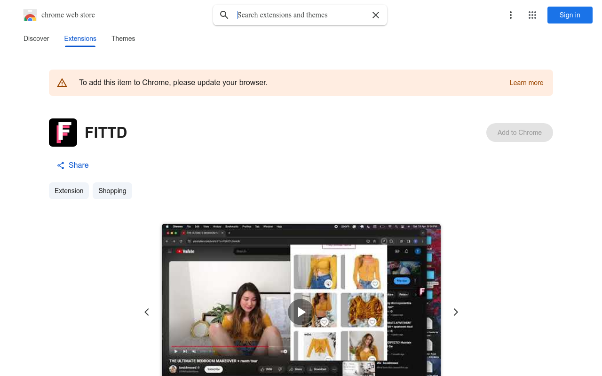Go to next screenshot with right arrow
The width and height of the screenshot is (602, 376).
point(455,312)
